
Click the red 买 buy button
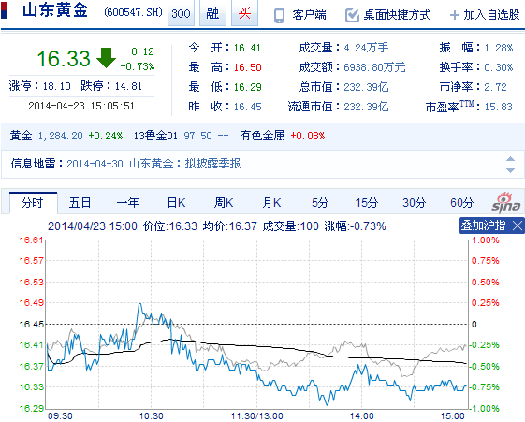[x=244, y=13]
